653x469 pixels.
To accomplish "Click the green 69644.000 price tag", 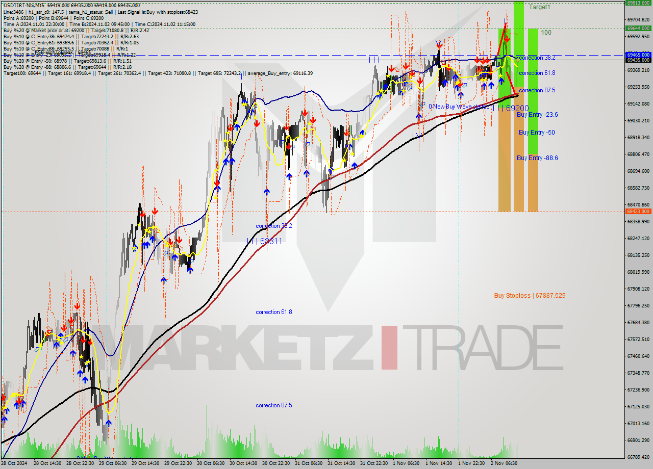I will [x=638, y=29].
